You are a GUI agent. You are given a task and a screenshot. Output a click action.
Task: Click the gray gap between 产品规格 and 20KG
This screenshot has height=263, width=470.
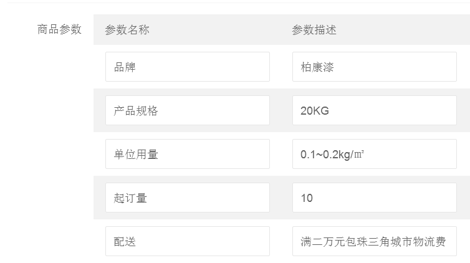click(x=281, y=110)
